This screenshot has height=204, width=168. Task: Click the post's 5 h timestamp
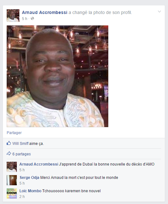(24, 19)
